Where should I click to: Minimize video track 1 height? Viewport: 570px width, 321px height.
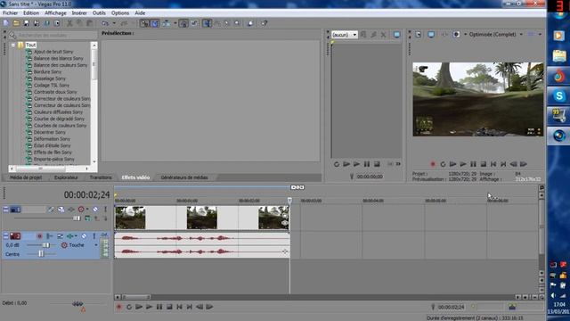point(5,210)
